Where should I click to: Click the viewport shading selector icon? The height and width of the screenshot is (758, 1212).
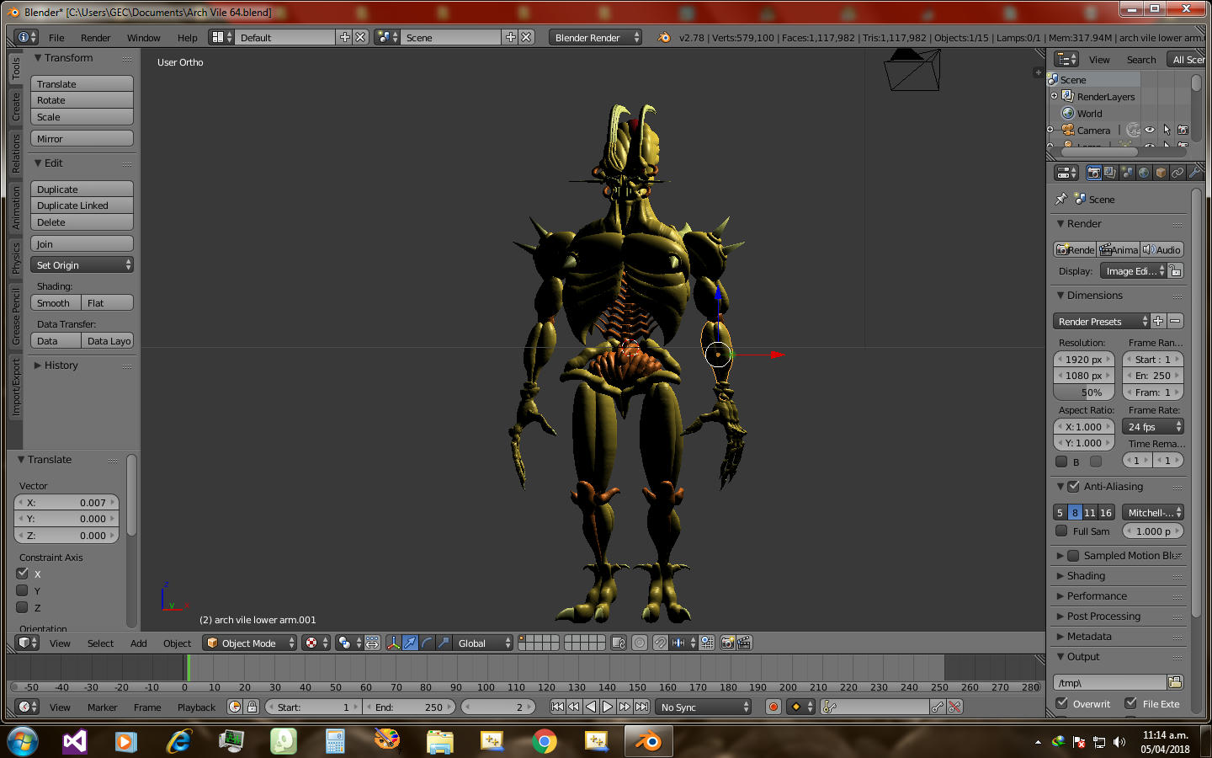(x=316, y=643)
